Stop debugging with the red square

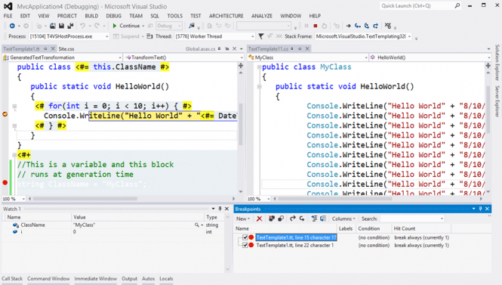[316, 26]
